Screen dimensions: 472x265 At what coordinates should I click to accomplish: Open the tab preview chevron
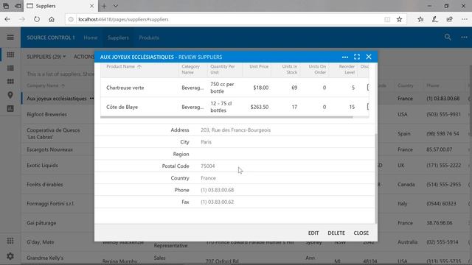point(116,6)
